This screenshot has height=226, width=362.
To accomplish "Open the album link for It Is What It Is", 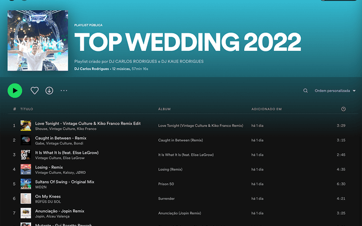I will (x=186, y=155).
